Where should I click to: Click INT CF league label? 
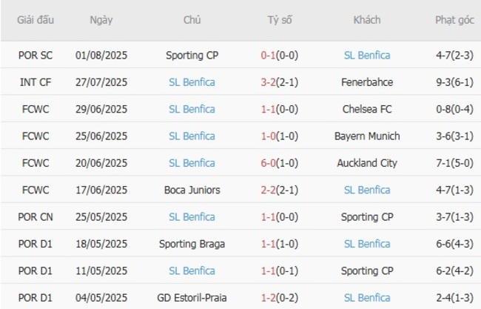[36, 82]
